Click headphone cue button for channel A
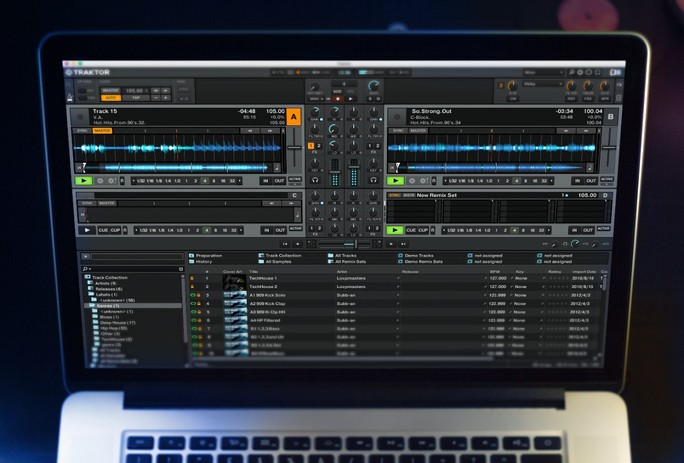Viewport: 684px width, 463px height. point(315,181)
